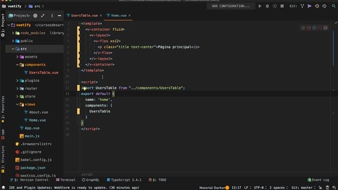Viewport: 338px width, 190px height.
Task: Expand the store folder
Action: coord(17,96)
